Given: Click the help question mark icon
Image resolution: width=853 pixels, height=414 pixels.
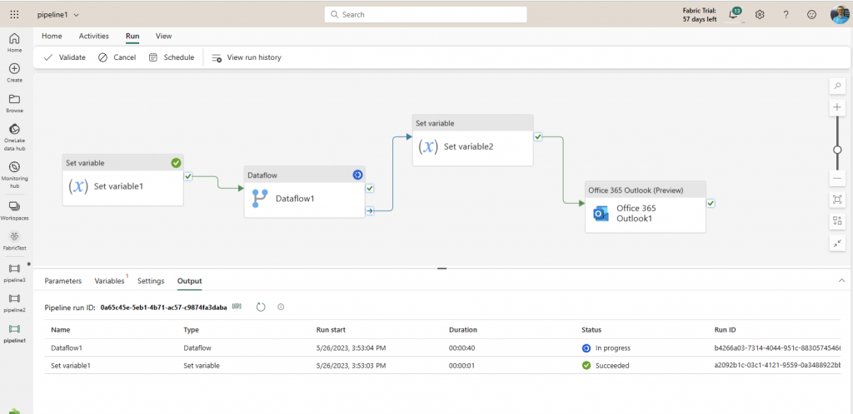Looking at the screenshot, I should click(x=786, y=14).
